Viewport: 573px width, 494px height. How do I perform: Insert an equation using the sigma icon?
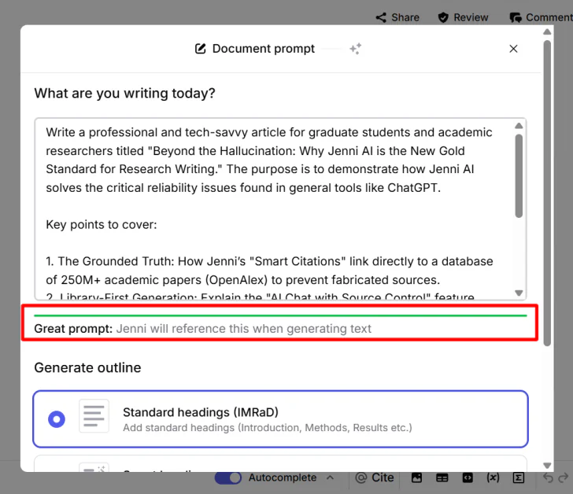(x=519, y=477)
